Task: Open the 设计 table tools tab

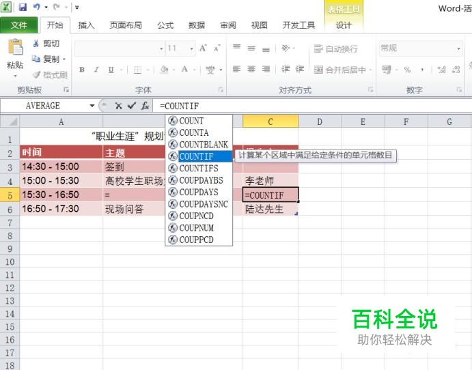Action: (x=344, y=25)
